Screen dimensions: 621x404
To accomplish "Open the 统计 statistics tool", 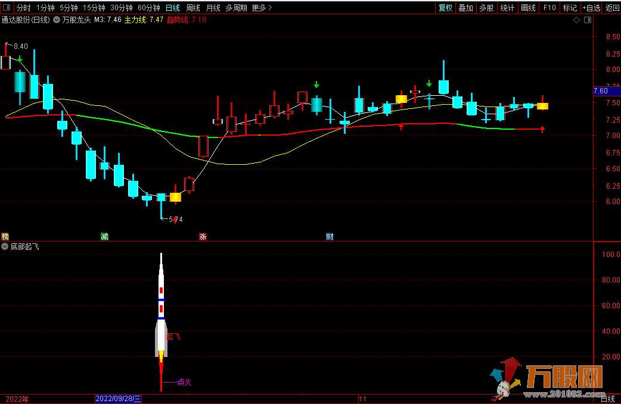I will click(507, 8).
